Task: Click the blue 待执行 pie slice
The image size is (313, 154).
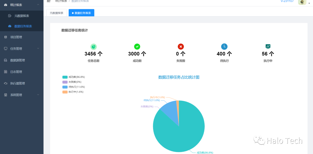Action: 170,112
